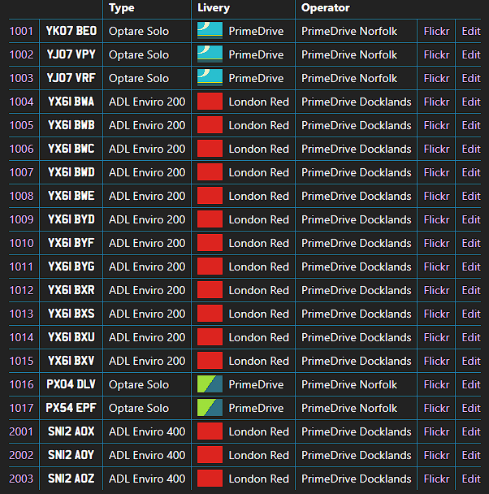Click Edit for vehicle 1017
489x494 pixels.
pos(471,408)
